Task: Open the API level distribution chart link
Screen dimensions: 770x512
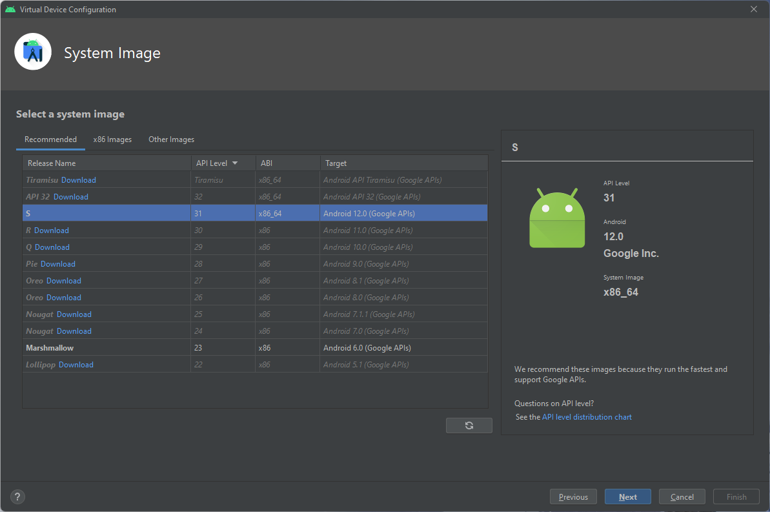Action: [587, 416]
